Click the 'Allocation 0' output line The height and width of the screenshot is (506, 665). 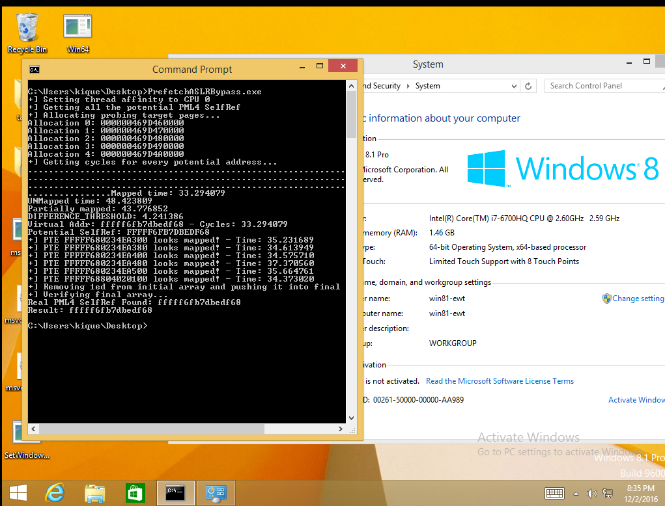[x=106, y=123]
